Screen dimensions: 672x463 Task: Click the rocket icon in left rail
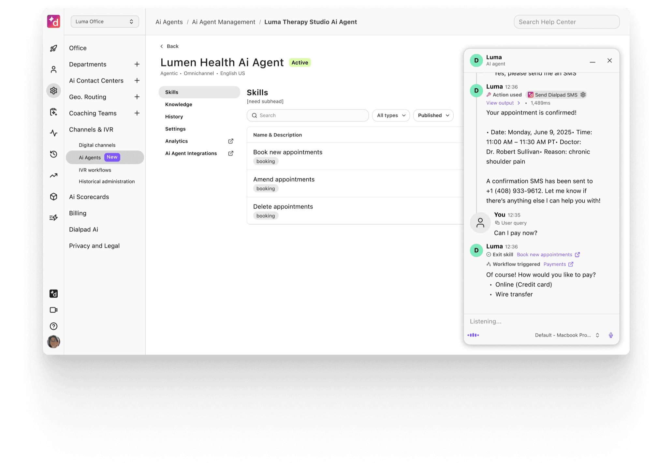[x=53, y=48]
